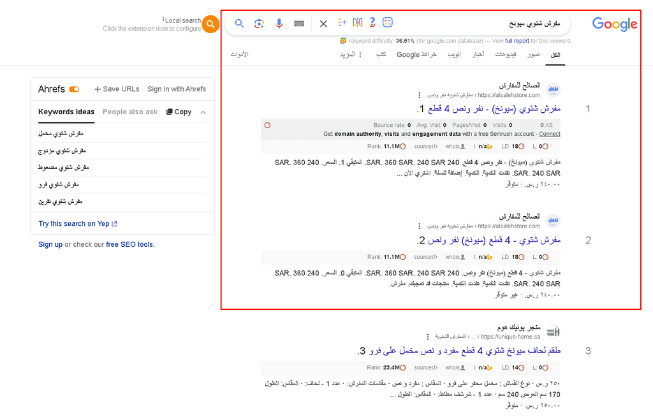Viewport: 653px width, 417px height.
Task: Click the Sign up link below Ahrefs panel
Action: click(x=50, y=245)
